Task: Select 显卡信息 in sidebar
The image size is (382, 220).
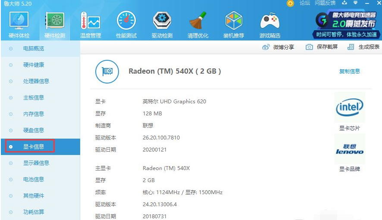Action: pyautogui.click(x=41, y=146)
